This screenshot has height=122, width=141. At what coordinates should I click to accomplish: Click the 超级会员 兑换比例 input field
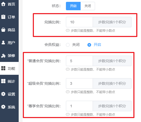point(79,83)
